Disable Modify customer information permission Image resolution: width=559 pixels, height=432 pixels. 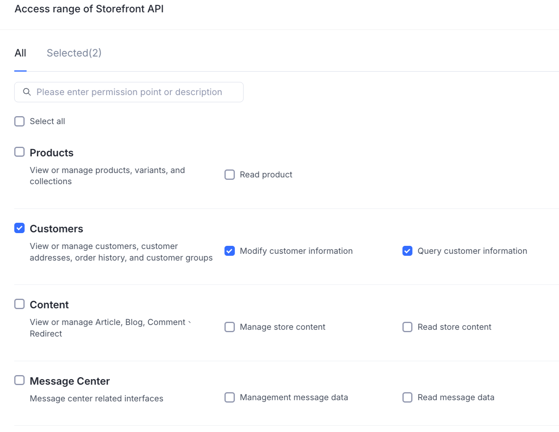(230, 251)
